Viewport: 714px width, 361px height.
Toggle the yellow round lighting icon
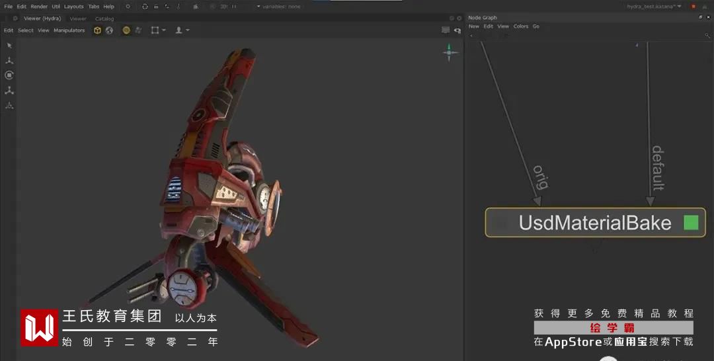click(126, 30)
